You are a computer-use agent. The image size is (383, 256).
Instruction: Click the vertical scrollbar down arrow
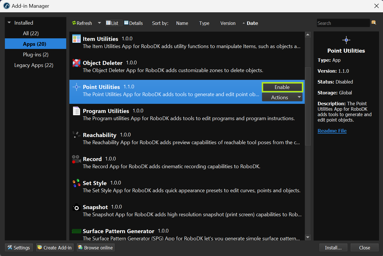pyautogui.click(x=308, y=237)
